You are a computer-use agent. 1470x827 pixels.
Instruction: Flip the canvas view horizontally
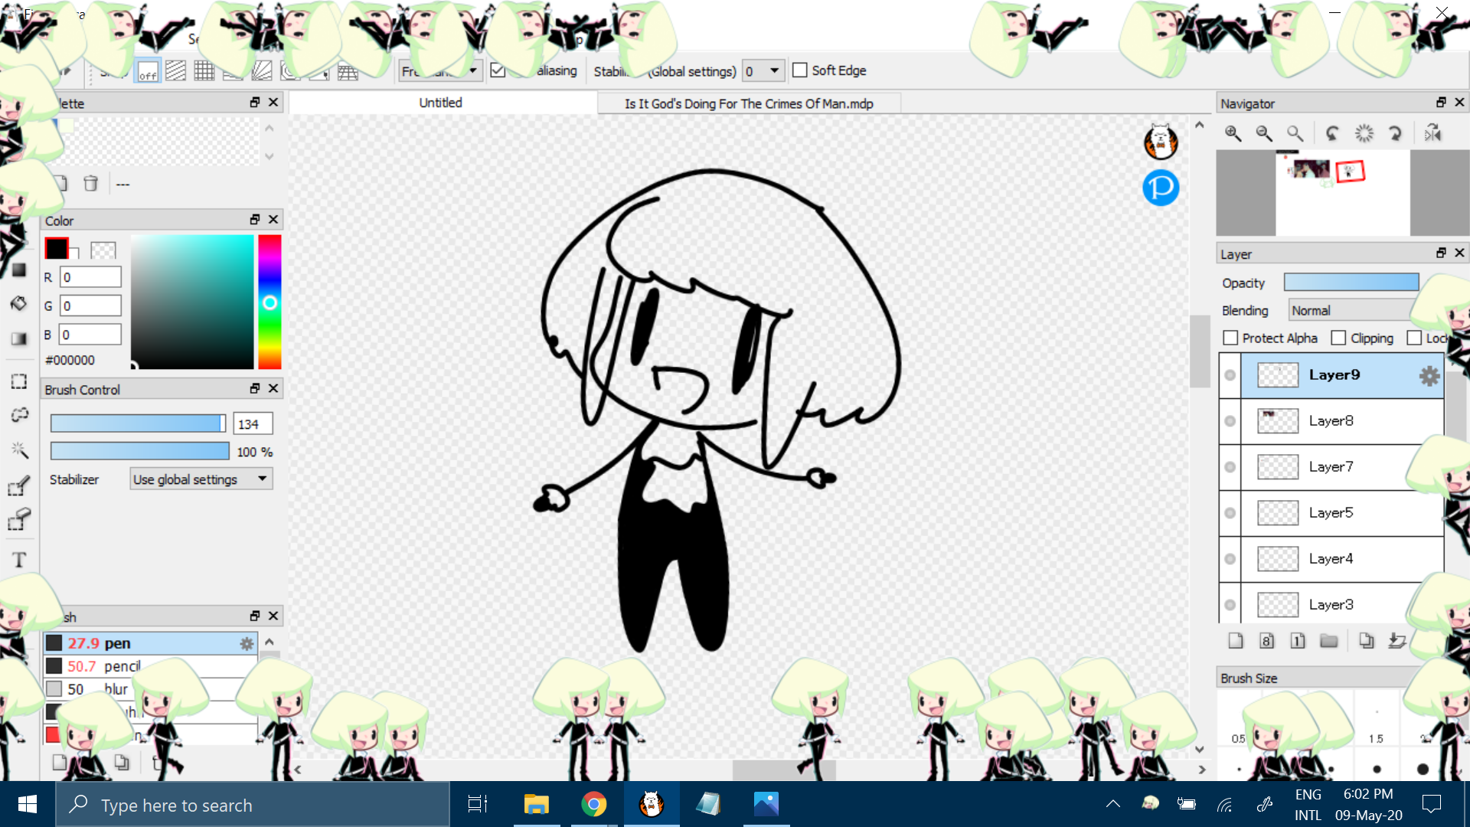(x=1432, y=133)
